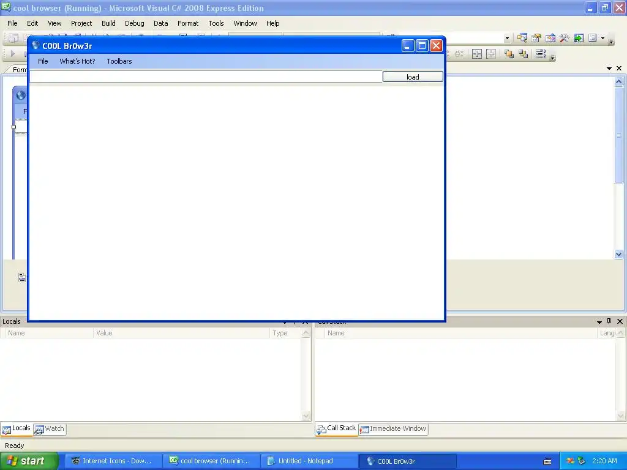The width and height of the screenshot is (627, 470).
Task: Click the Type column header in Locals
Action: tap(285, 333)
